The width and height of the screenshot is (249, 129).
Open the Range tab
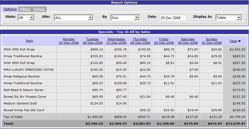(39, 9)
